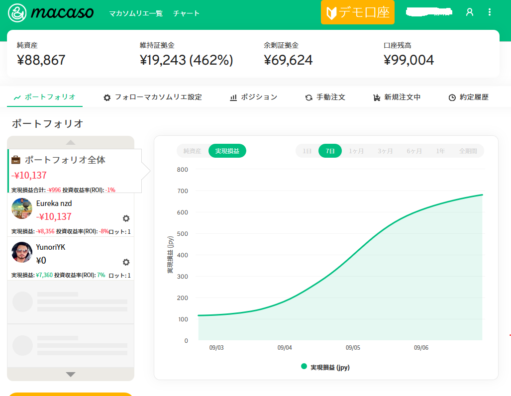Go to マカソムリエ一覧 page
Screen dimensions: 511x396
[x=136, y=13]
